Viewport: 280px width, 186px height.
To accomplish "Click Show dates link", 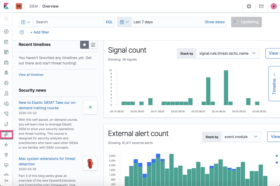I will [x=215, y=22].
